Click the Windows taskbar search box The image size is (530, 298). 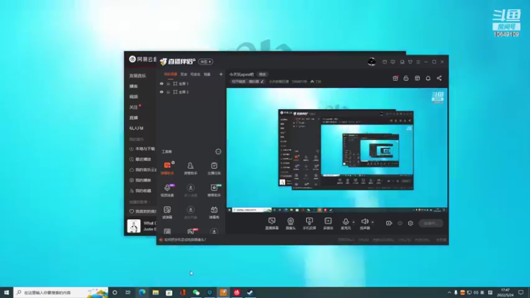click(61, 293)
